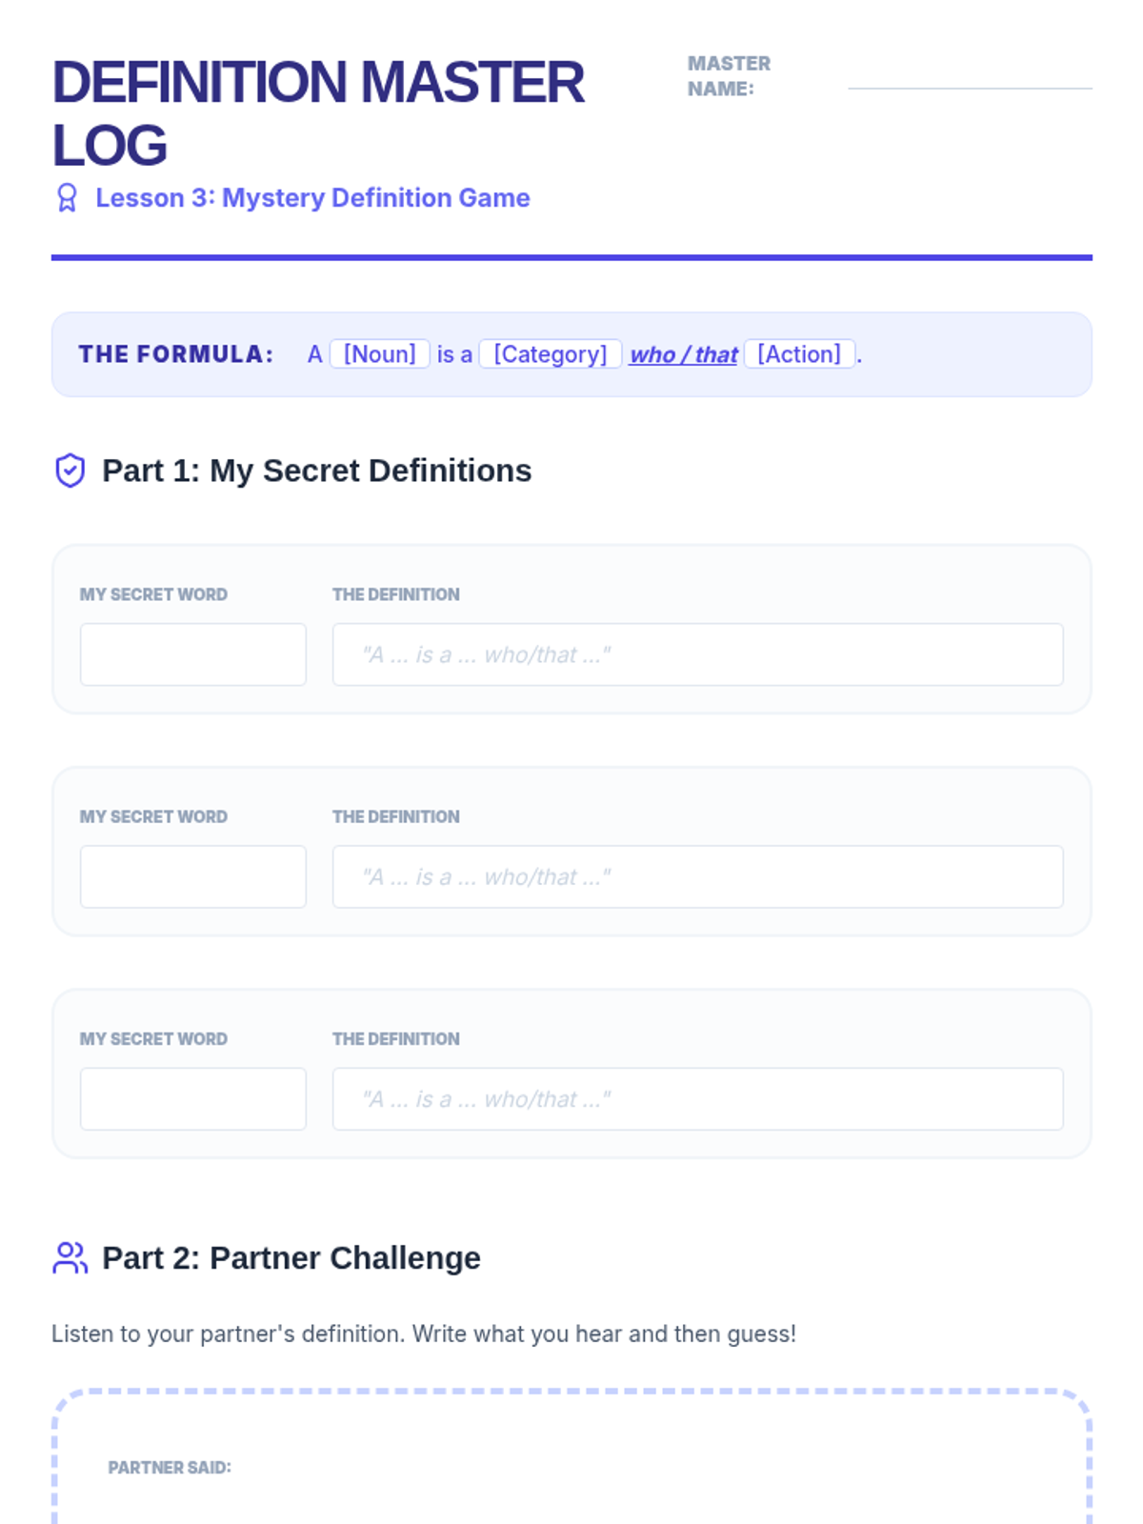The width and height of the screenshot is (1143, 1524).
Task: Click the people icon by Part 2
Action: tap(70, 1257)
